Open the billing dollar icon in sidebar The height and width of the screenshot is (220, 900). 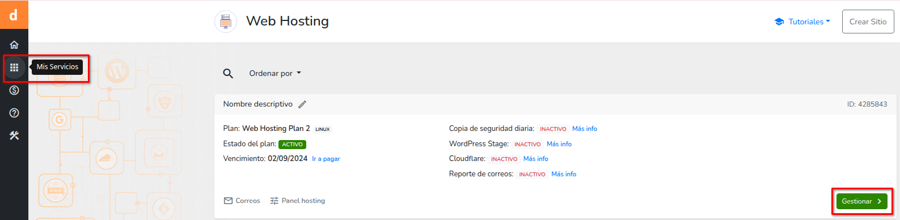[14, 90]
